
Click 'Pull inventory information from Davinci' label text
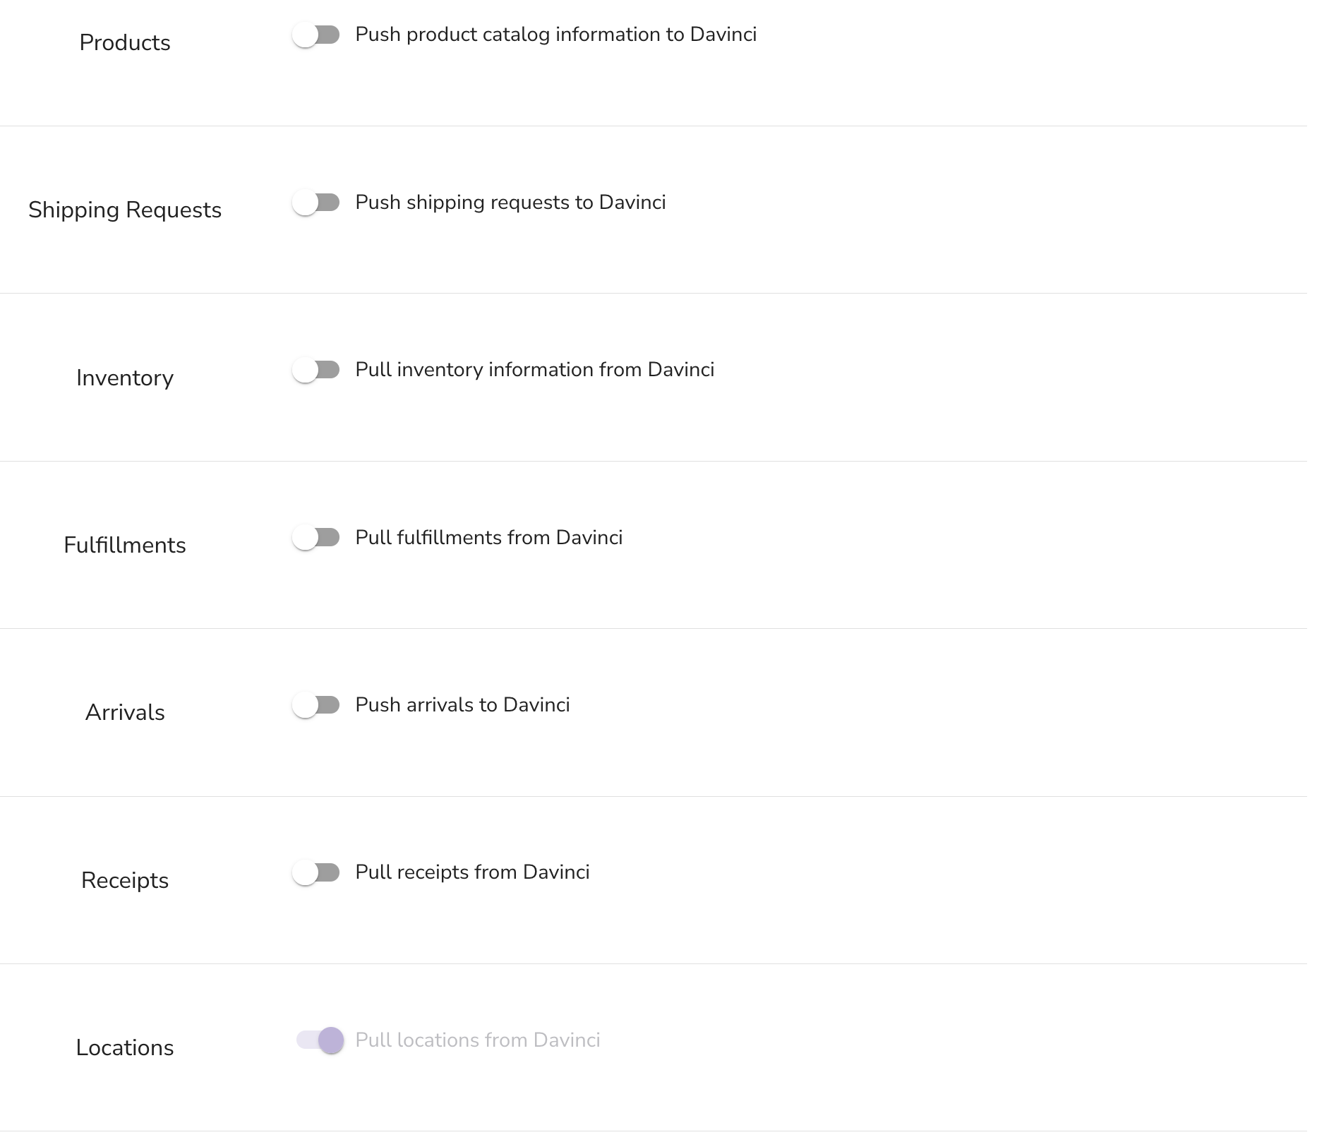coord(535,370)
